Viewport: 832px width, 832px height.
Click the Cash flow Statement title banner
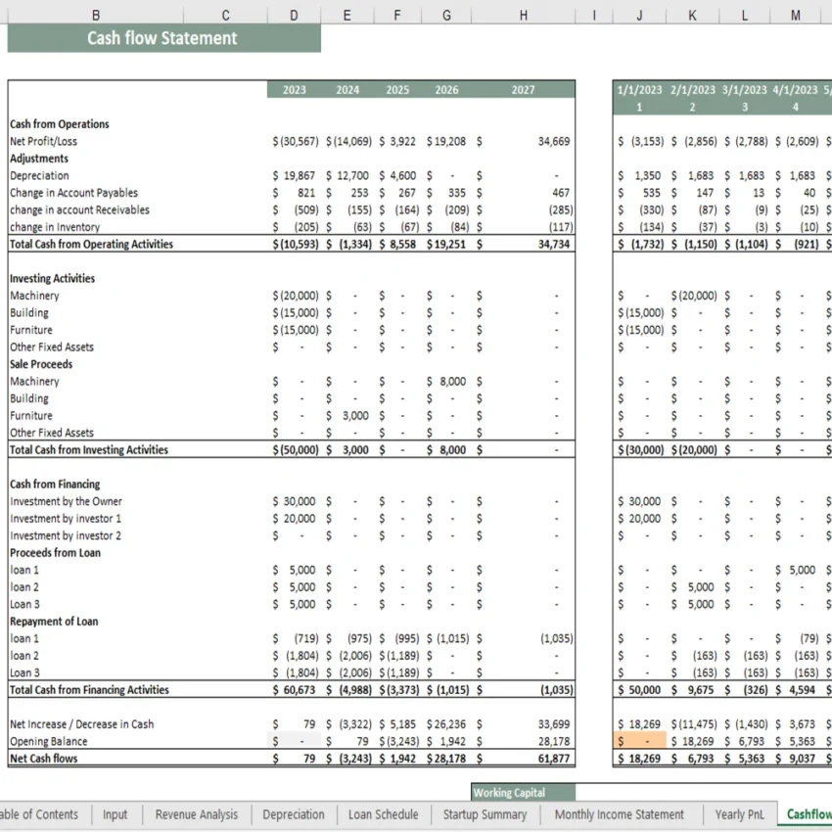click(163, 38)
